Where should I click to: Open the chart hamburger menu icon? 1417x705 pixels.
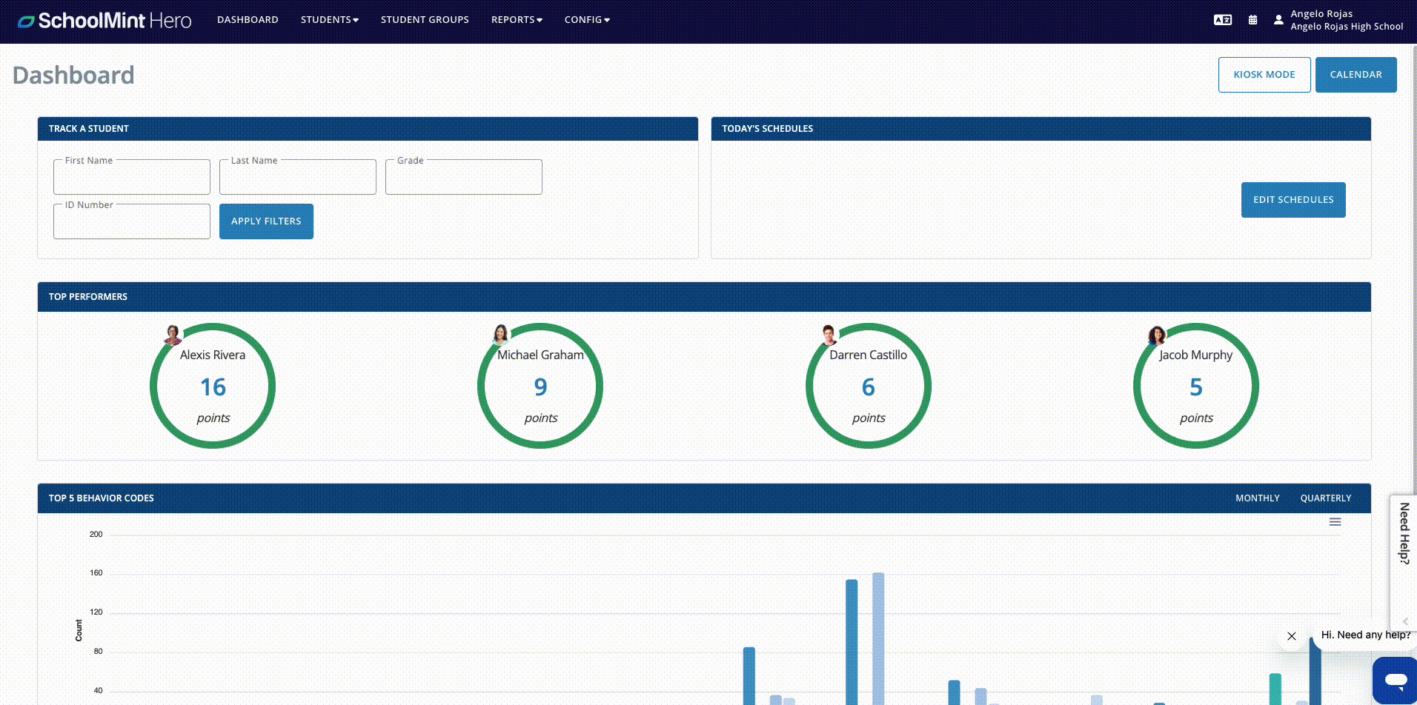click(x=1335, y=522)
